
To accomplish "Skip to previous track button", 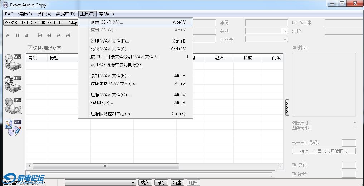I will pos(40,35).
